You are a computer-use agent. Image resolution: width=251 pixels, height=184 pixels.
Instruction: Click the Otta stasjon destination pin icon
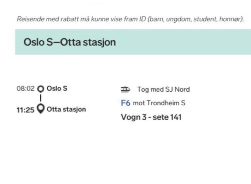tap(41, 109)
